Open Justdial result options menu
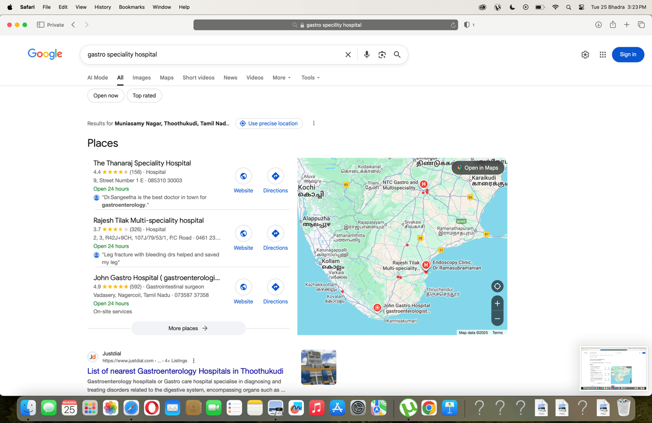652x423 pixels. 194,361
